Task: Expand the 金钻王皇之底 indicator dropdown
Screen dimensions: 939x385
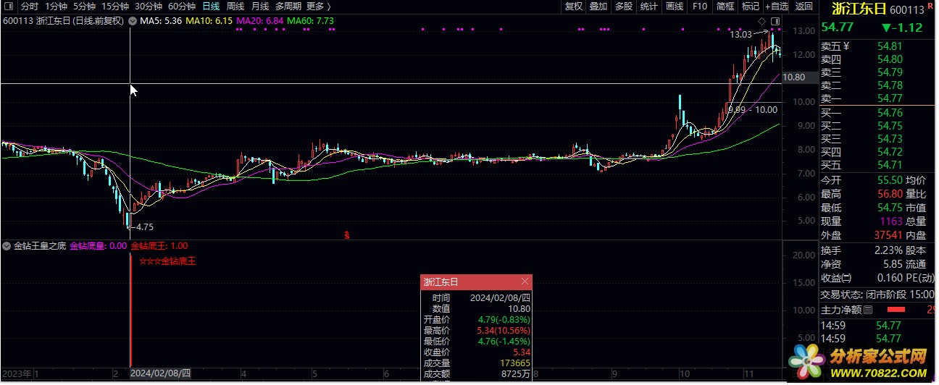Action: click(x=7, y=246)
